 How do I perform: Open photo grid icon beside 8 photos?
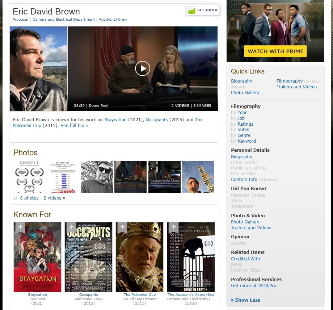click(x=15, y=198)
